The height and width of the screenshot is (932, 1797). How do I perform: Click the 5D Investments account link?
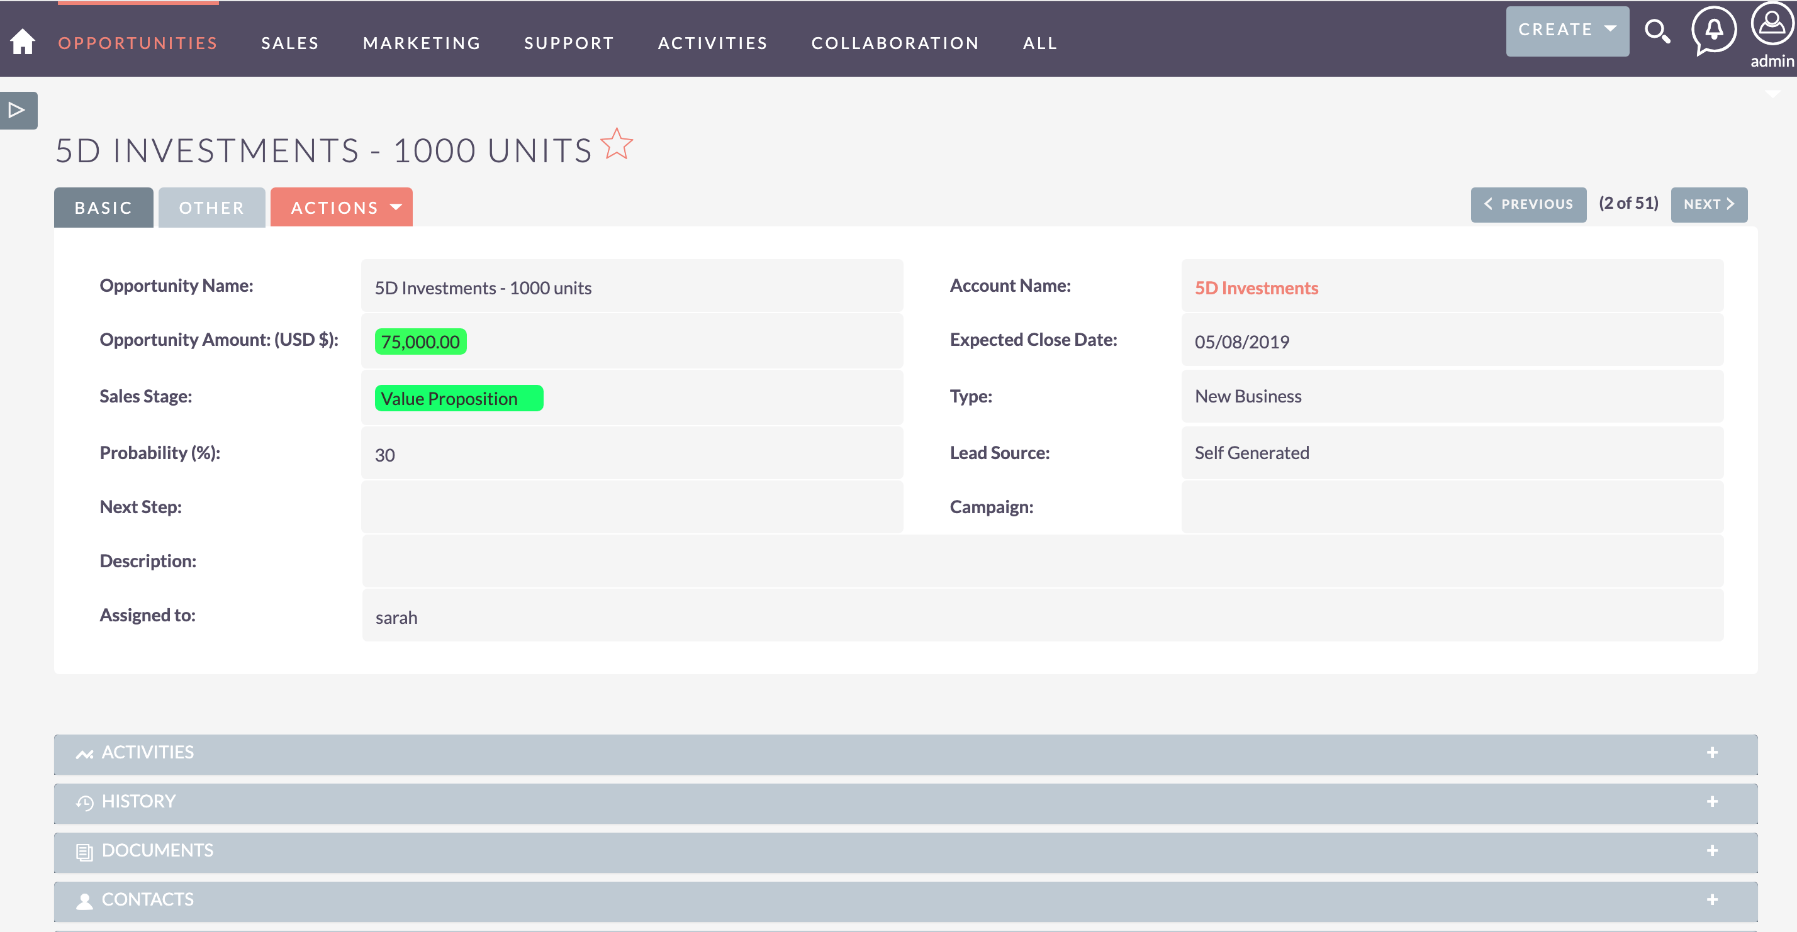(1257, 287)
